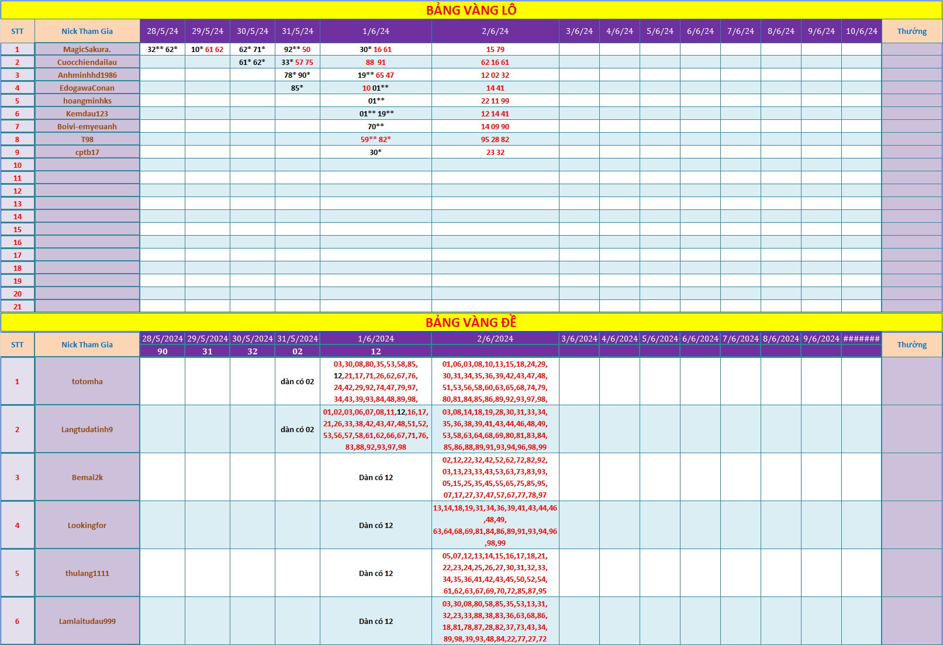Select the Boivi-emyeuanh name cell
Viewport: 943px width, 645px height.
point(87,126)
